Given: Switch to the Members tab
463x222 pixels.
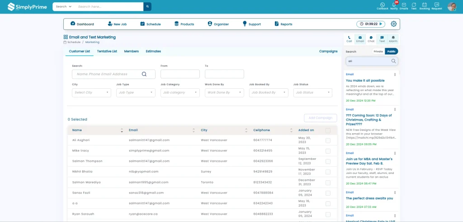Looking at the screenshot, I should point(132,51).
